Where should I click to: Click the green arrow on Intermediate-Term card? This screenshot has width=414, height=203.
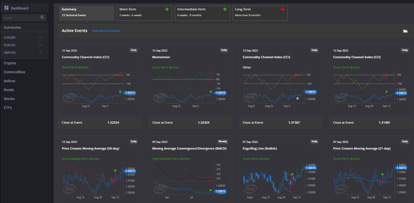point(225,9)
